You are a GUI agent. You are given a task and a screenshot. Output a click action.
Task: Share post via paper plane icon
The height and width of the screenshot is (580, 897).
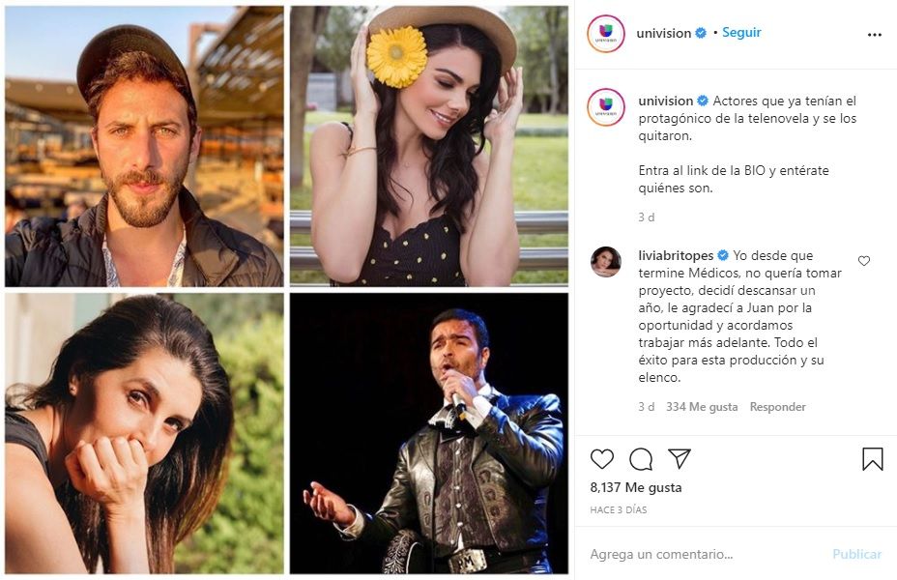coord(680,459)
